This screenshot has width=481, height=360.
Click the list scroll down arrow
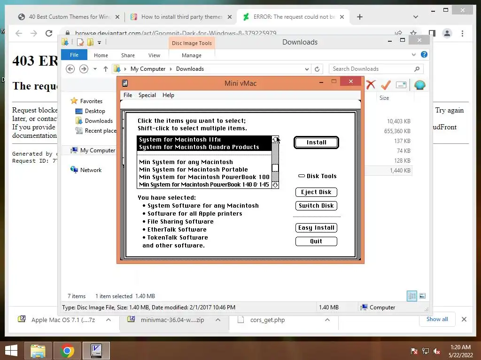(275, 185)
